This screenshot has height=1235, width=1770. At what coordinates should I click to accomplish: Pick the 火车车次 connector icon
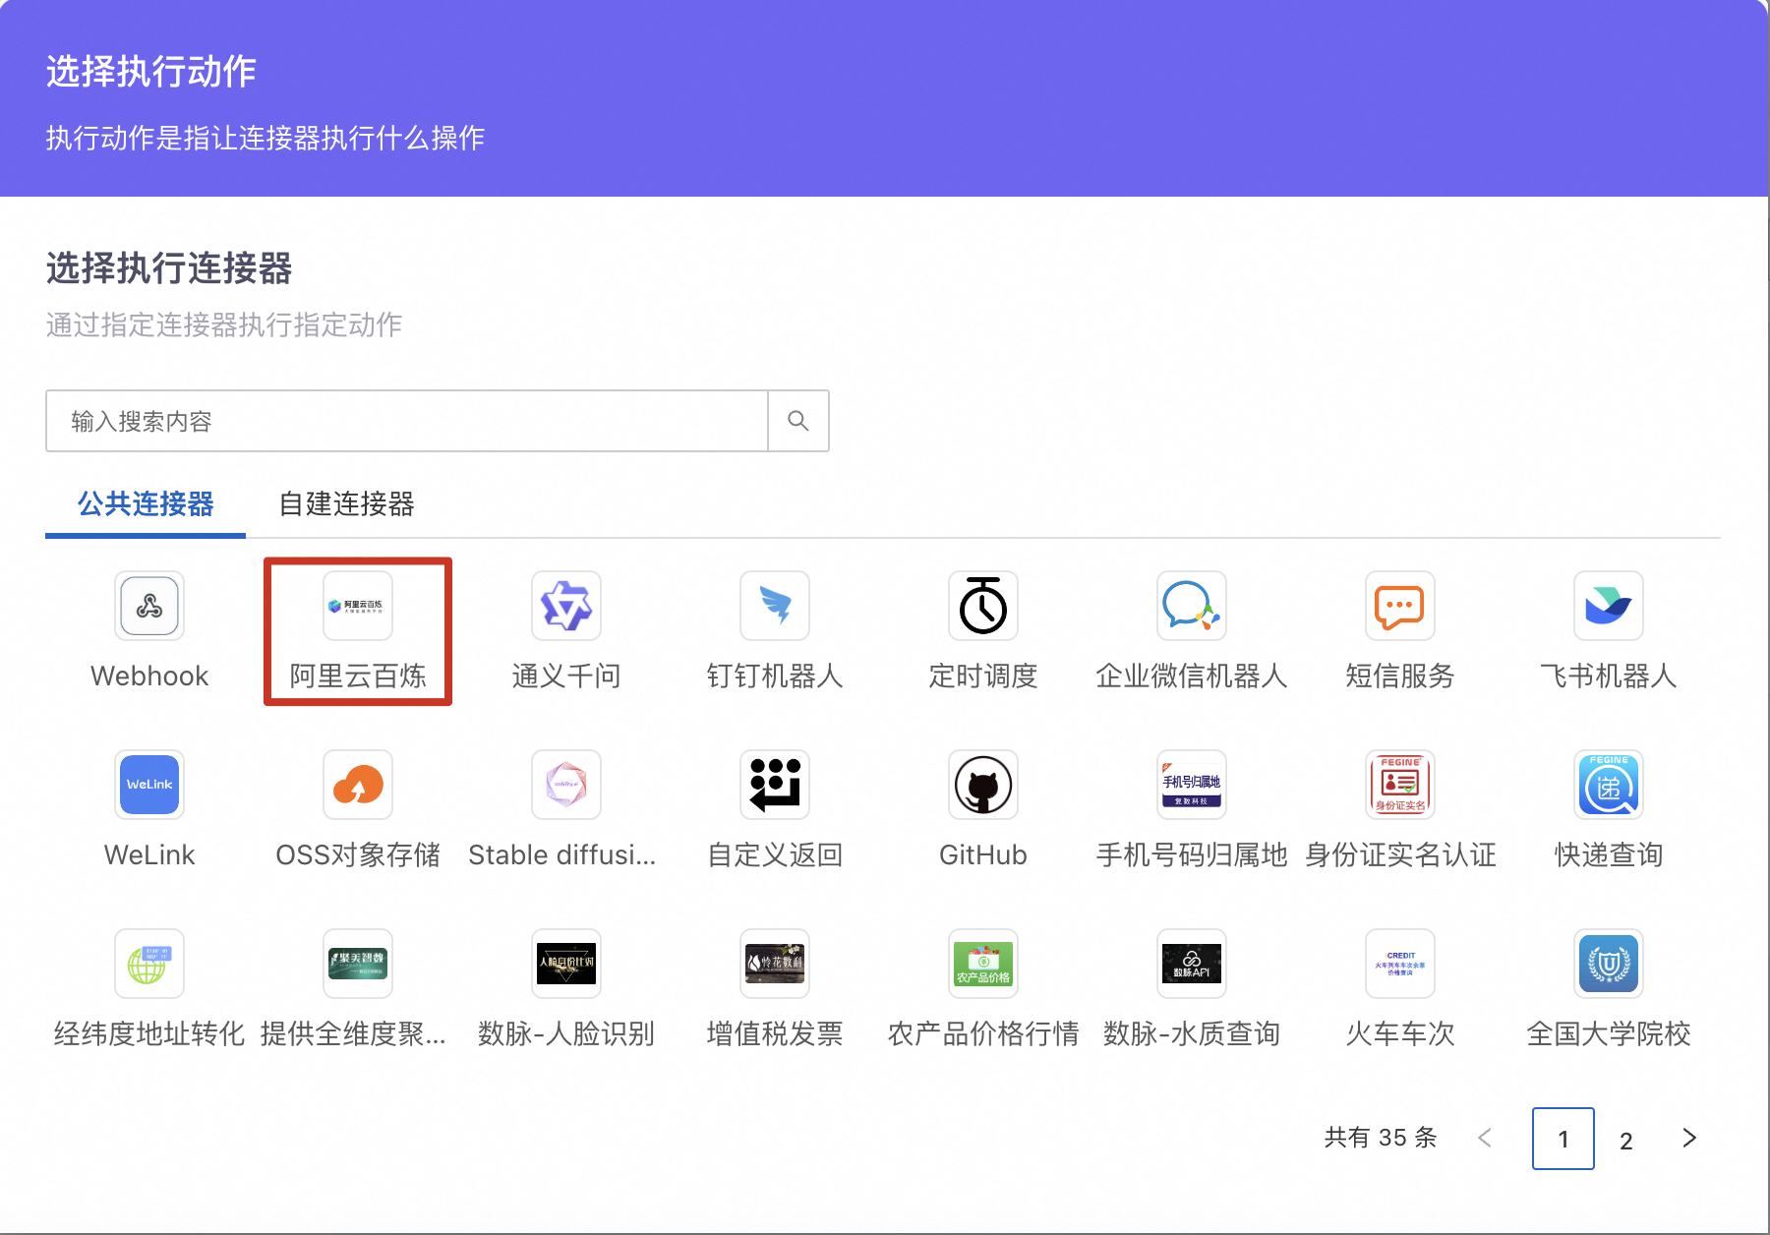coord(1400,964)
